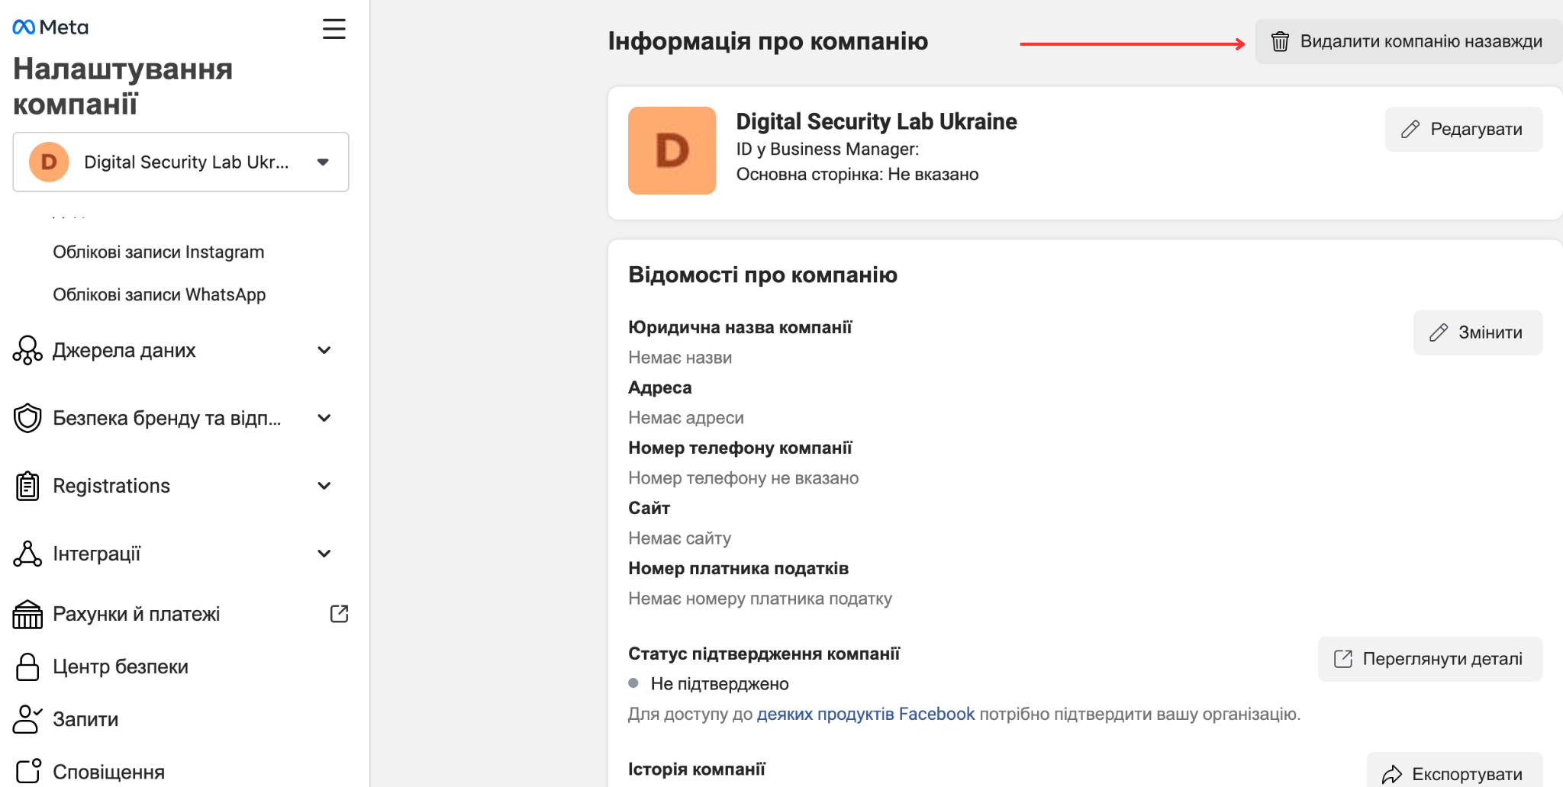Click the external link icon beside Рахунки й платежі

click(339, 614)
